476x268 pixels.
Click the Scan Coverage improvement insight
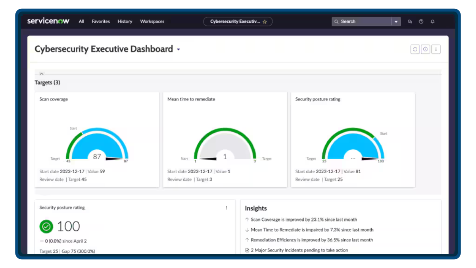[x=303, y=219]
